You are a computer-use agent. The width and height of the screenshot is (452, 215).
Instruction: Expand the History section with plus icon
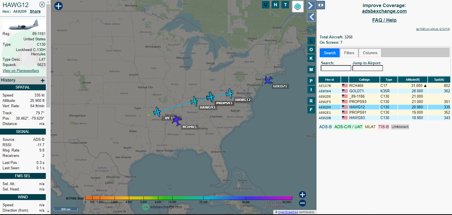tap(43, 80)
